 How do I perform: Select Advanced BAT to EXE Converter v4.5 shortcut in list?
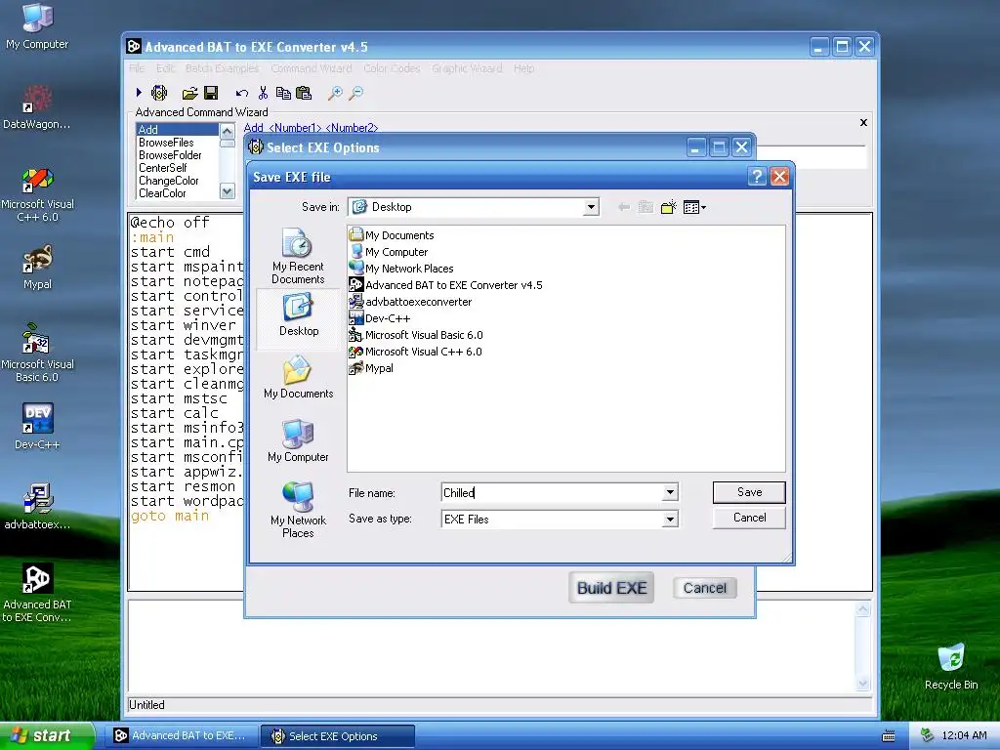coord(445,285)
